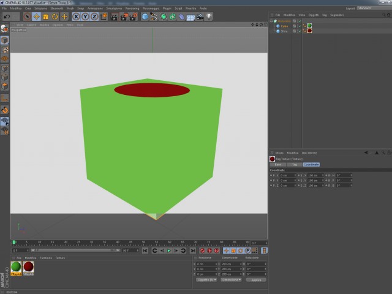Open the Plugin menu
The width and height of the screenshot is (392, 294).
click(x=167, y=9)
